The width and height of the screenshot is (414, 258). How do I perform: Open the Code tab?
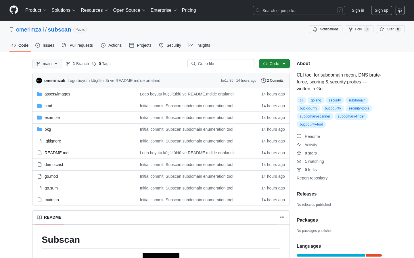click(20, 45)
